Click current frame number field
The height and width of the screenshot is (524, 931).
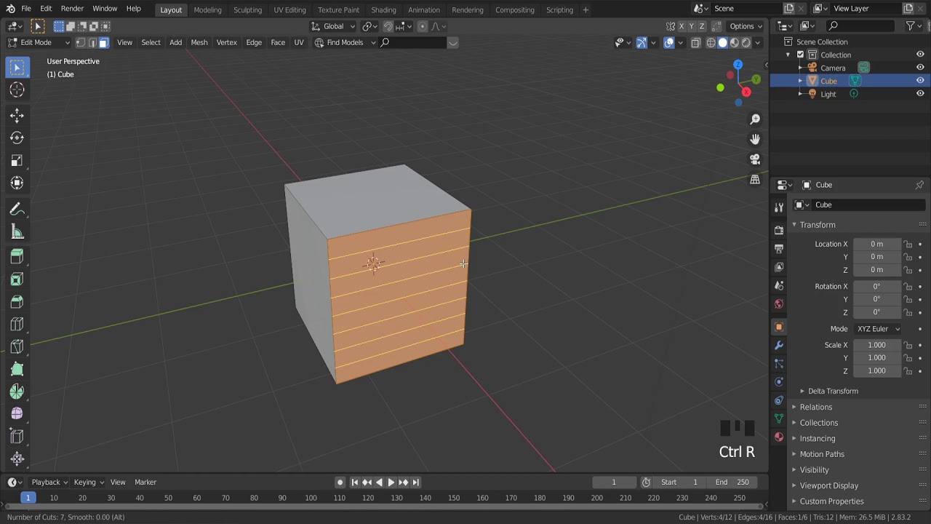[x=614, y=482]
